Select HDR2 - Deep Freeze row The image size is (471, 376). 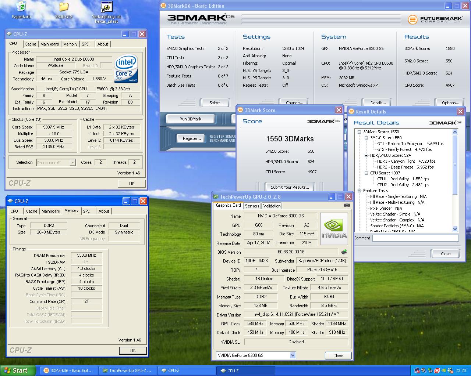[x=405, y=167]
